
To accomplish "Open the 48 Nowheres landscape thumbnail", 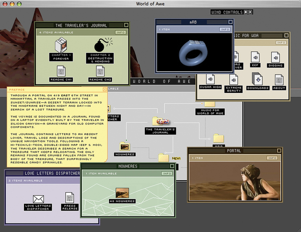I will coord(122,193).
